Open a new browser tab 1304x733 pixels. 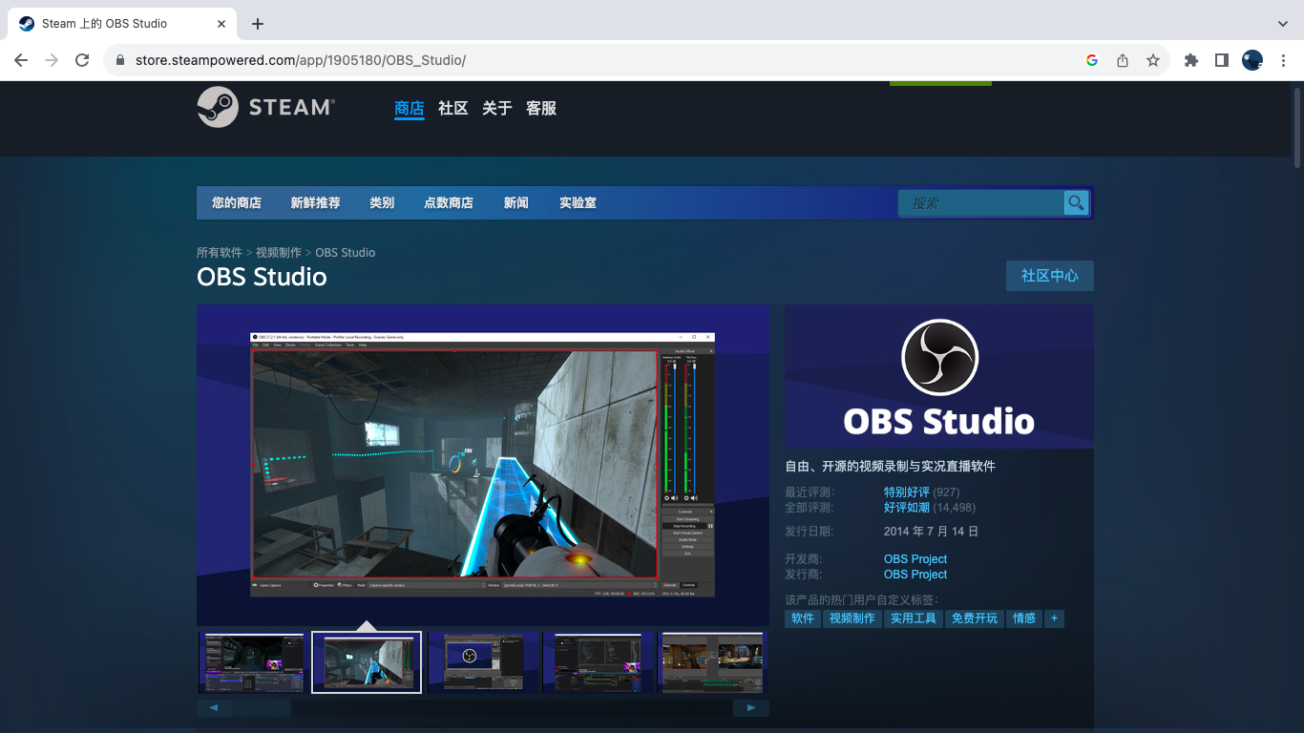258,24
